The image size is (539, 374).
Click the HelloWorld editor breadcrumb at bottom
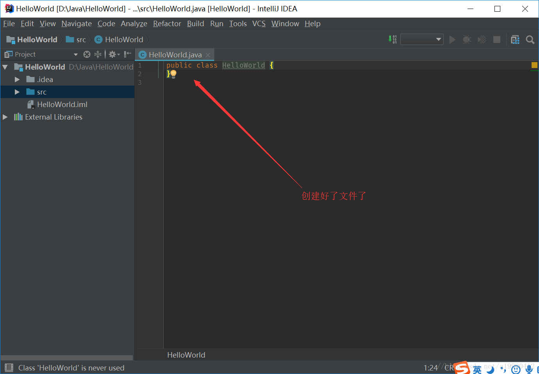click(x=186, y=355)
